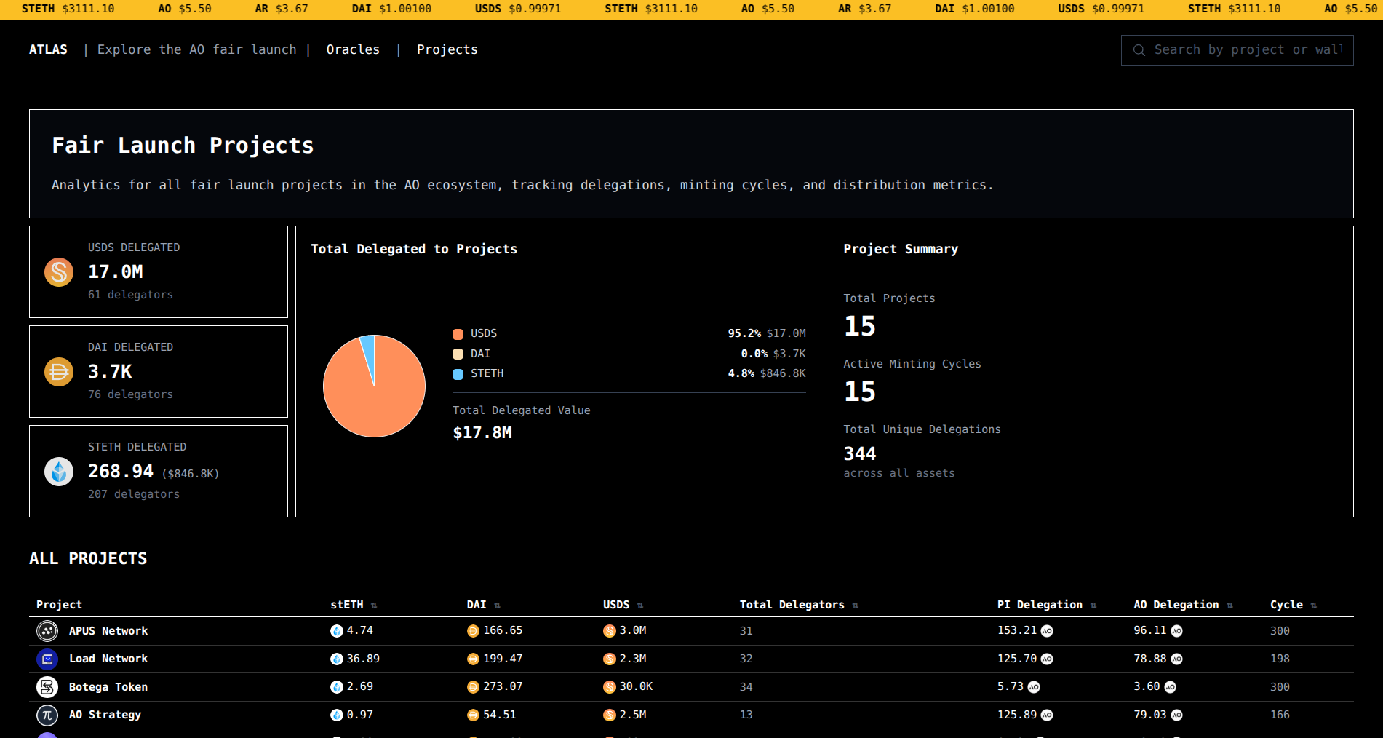Click the DAI coin icon in DAI Delegated card
Viewport: 1383px width, 738px height.
tap(59, 372)
